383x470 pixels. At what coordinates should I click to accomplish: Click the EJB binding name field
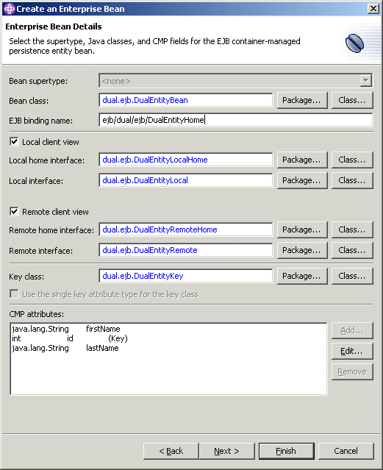[x=235, y=120]
